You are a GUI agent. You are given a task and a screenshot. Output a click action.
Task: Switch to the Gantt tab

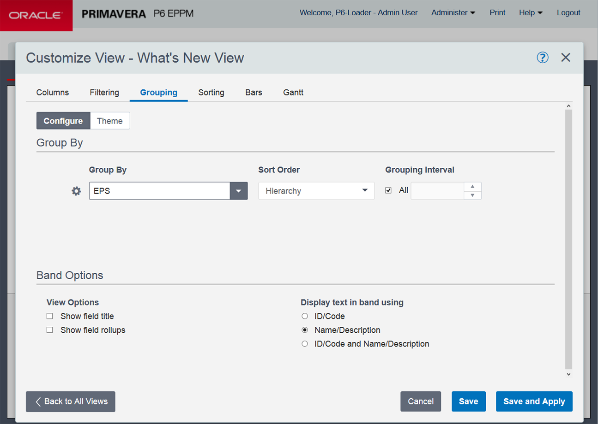[x=293, y=93]
